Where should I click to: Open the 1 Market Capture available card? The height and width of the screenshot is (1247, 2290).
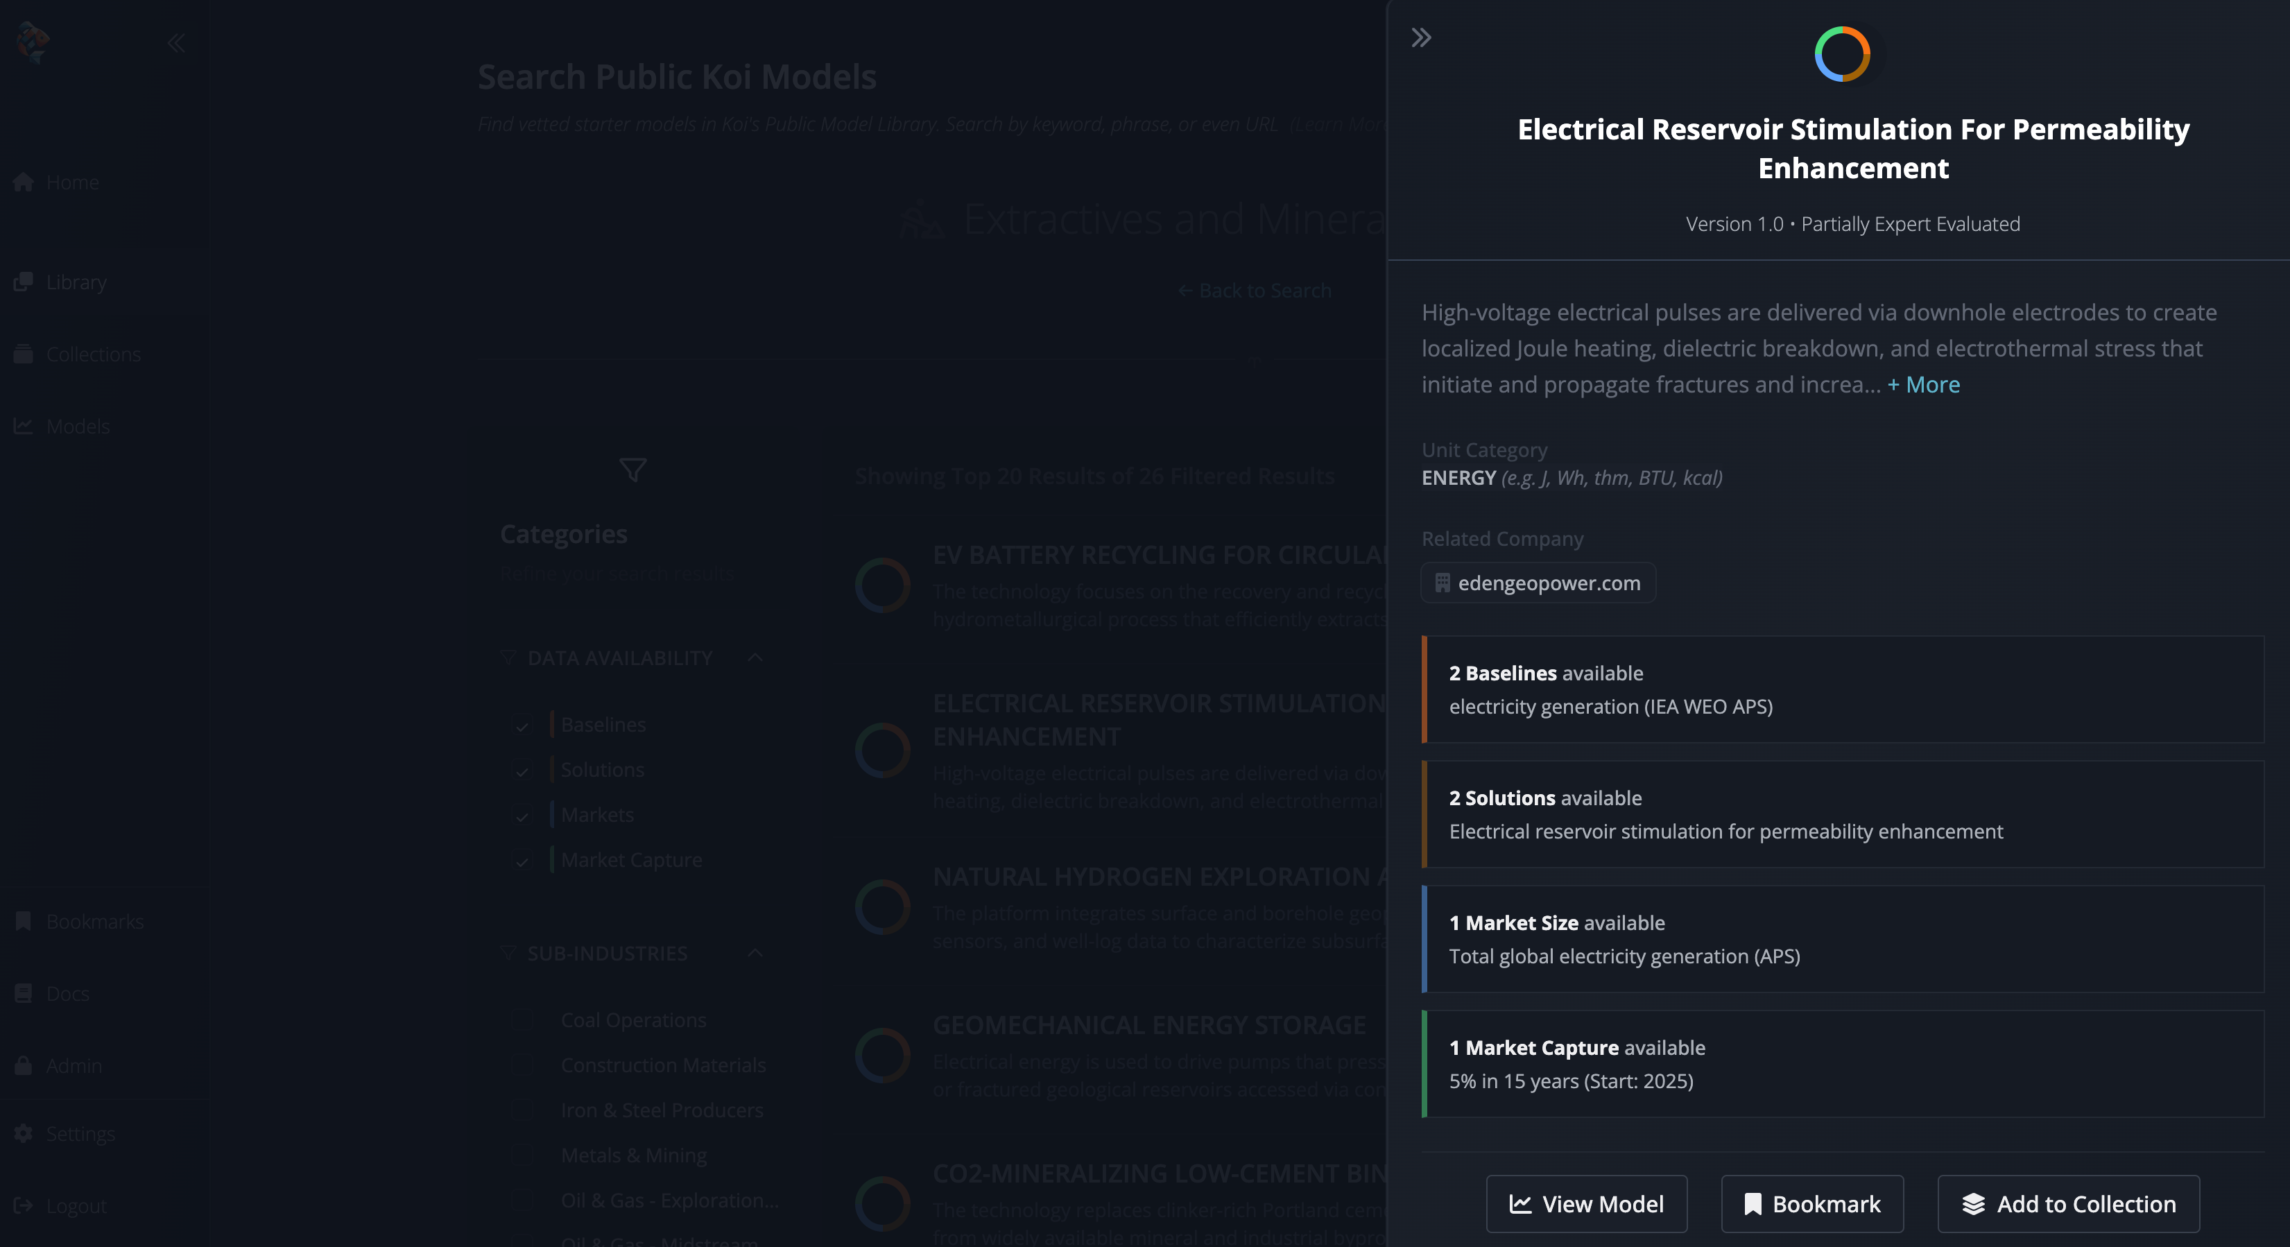[x=1842, y=1064]
